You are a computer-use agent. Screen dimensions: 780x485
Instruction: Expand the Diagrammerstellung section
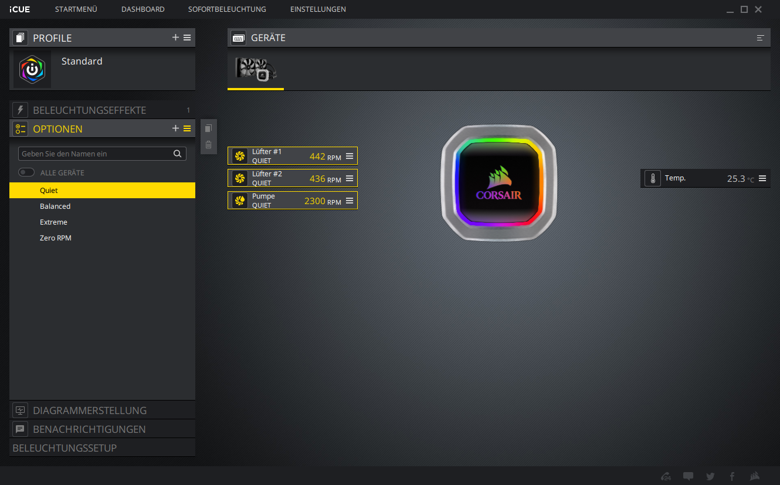pos(102,411)
